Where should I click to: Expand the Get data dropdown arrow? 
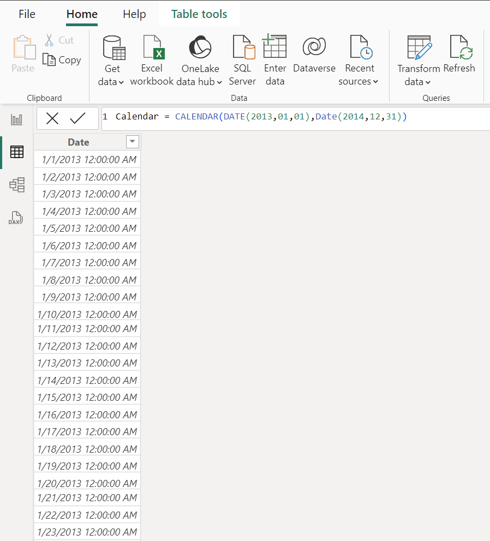coord(121,82)
